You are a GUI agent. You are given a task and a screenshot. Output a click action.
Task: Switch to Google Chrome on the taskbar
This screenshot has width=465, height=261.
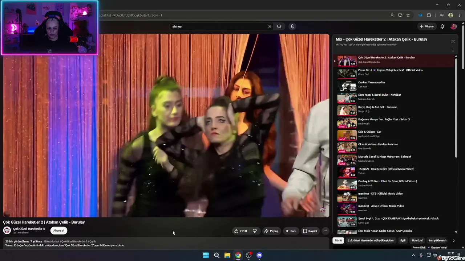[x=238, y=255]
